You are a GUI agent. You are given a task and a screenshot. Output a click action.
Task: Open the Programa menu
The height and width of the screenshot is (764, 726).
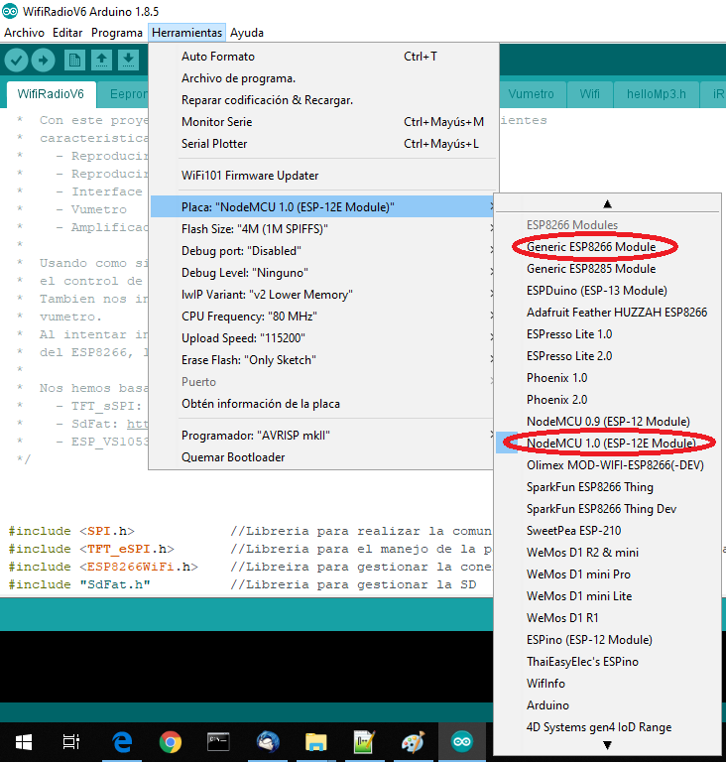coord(117,33)
